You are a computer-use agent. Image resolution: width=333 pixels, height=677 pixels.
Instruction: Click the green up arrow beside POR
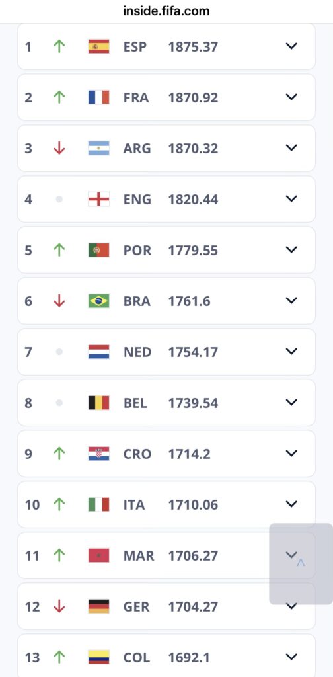[59, 250]
